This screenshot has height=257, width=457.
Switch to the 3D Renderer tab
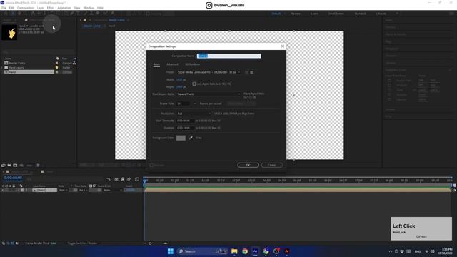tap(192, 64)
